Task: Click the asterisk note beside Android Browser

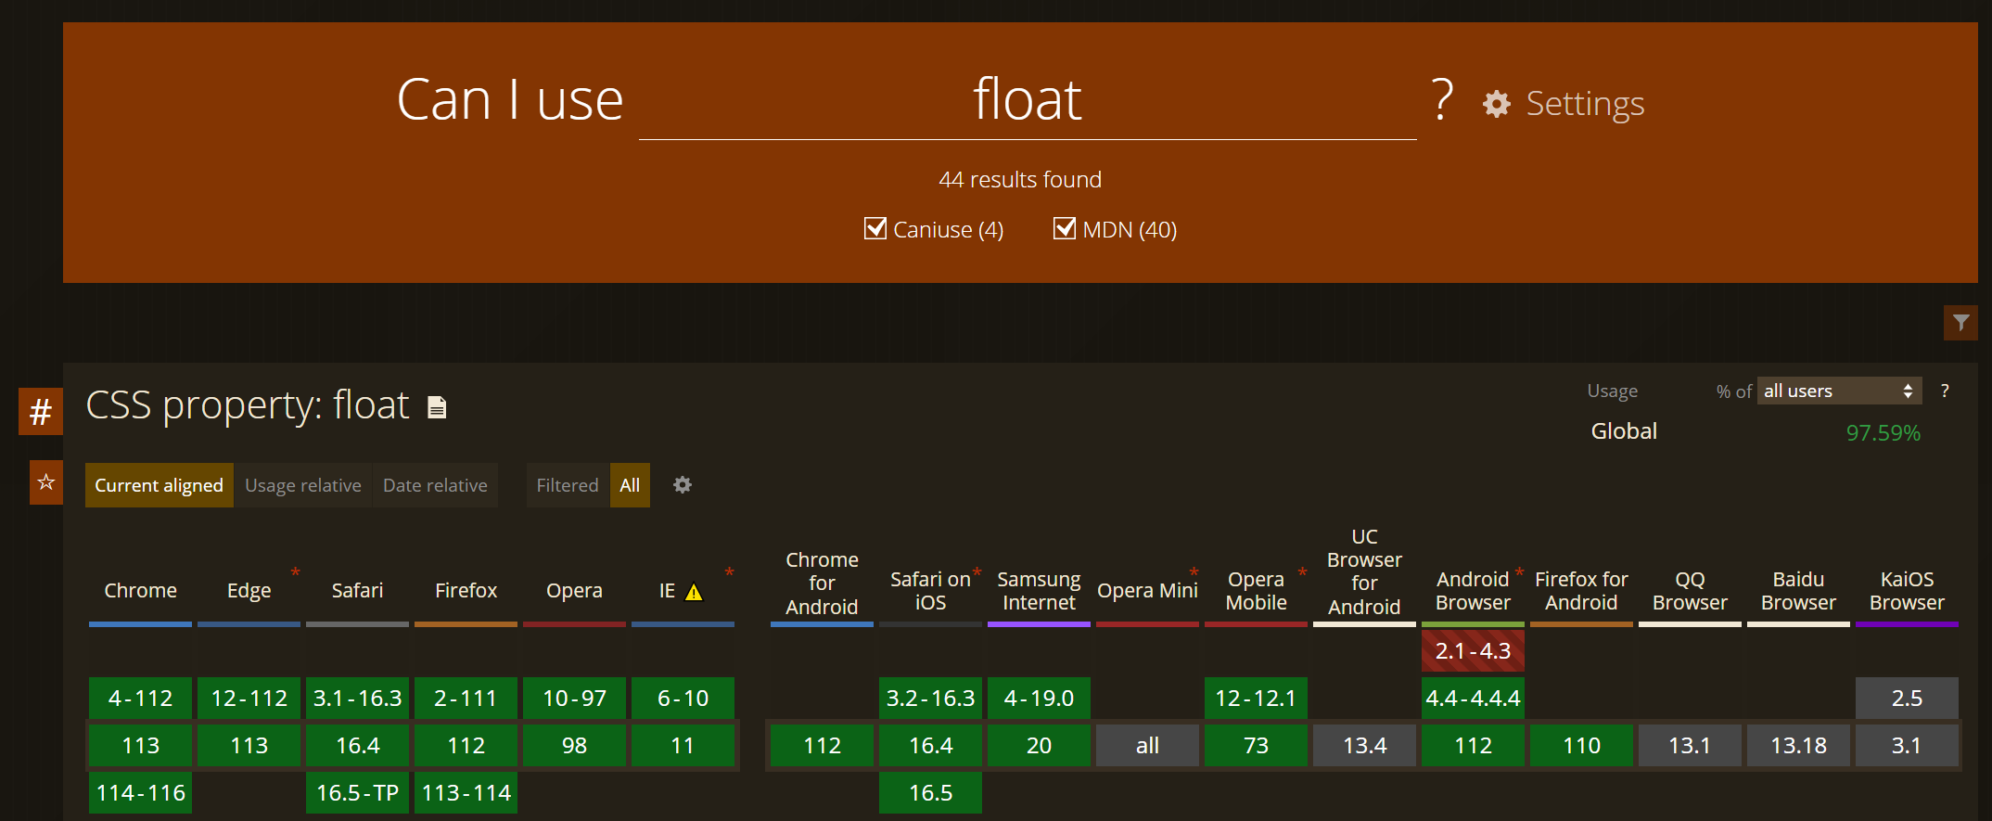Action: point(1519,572)
